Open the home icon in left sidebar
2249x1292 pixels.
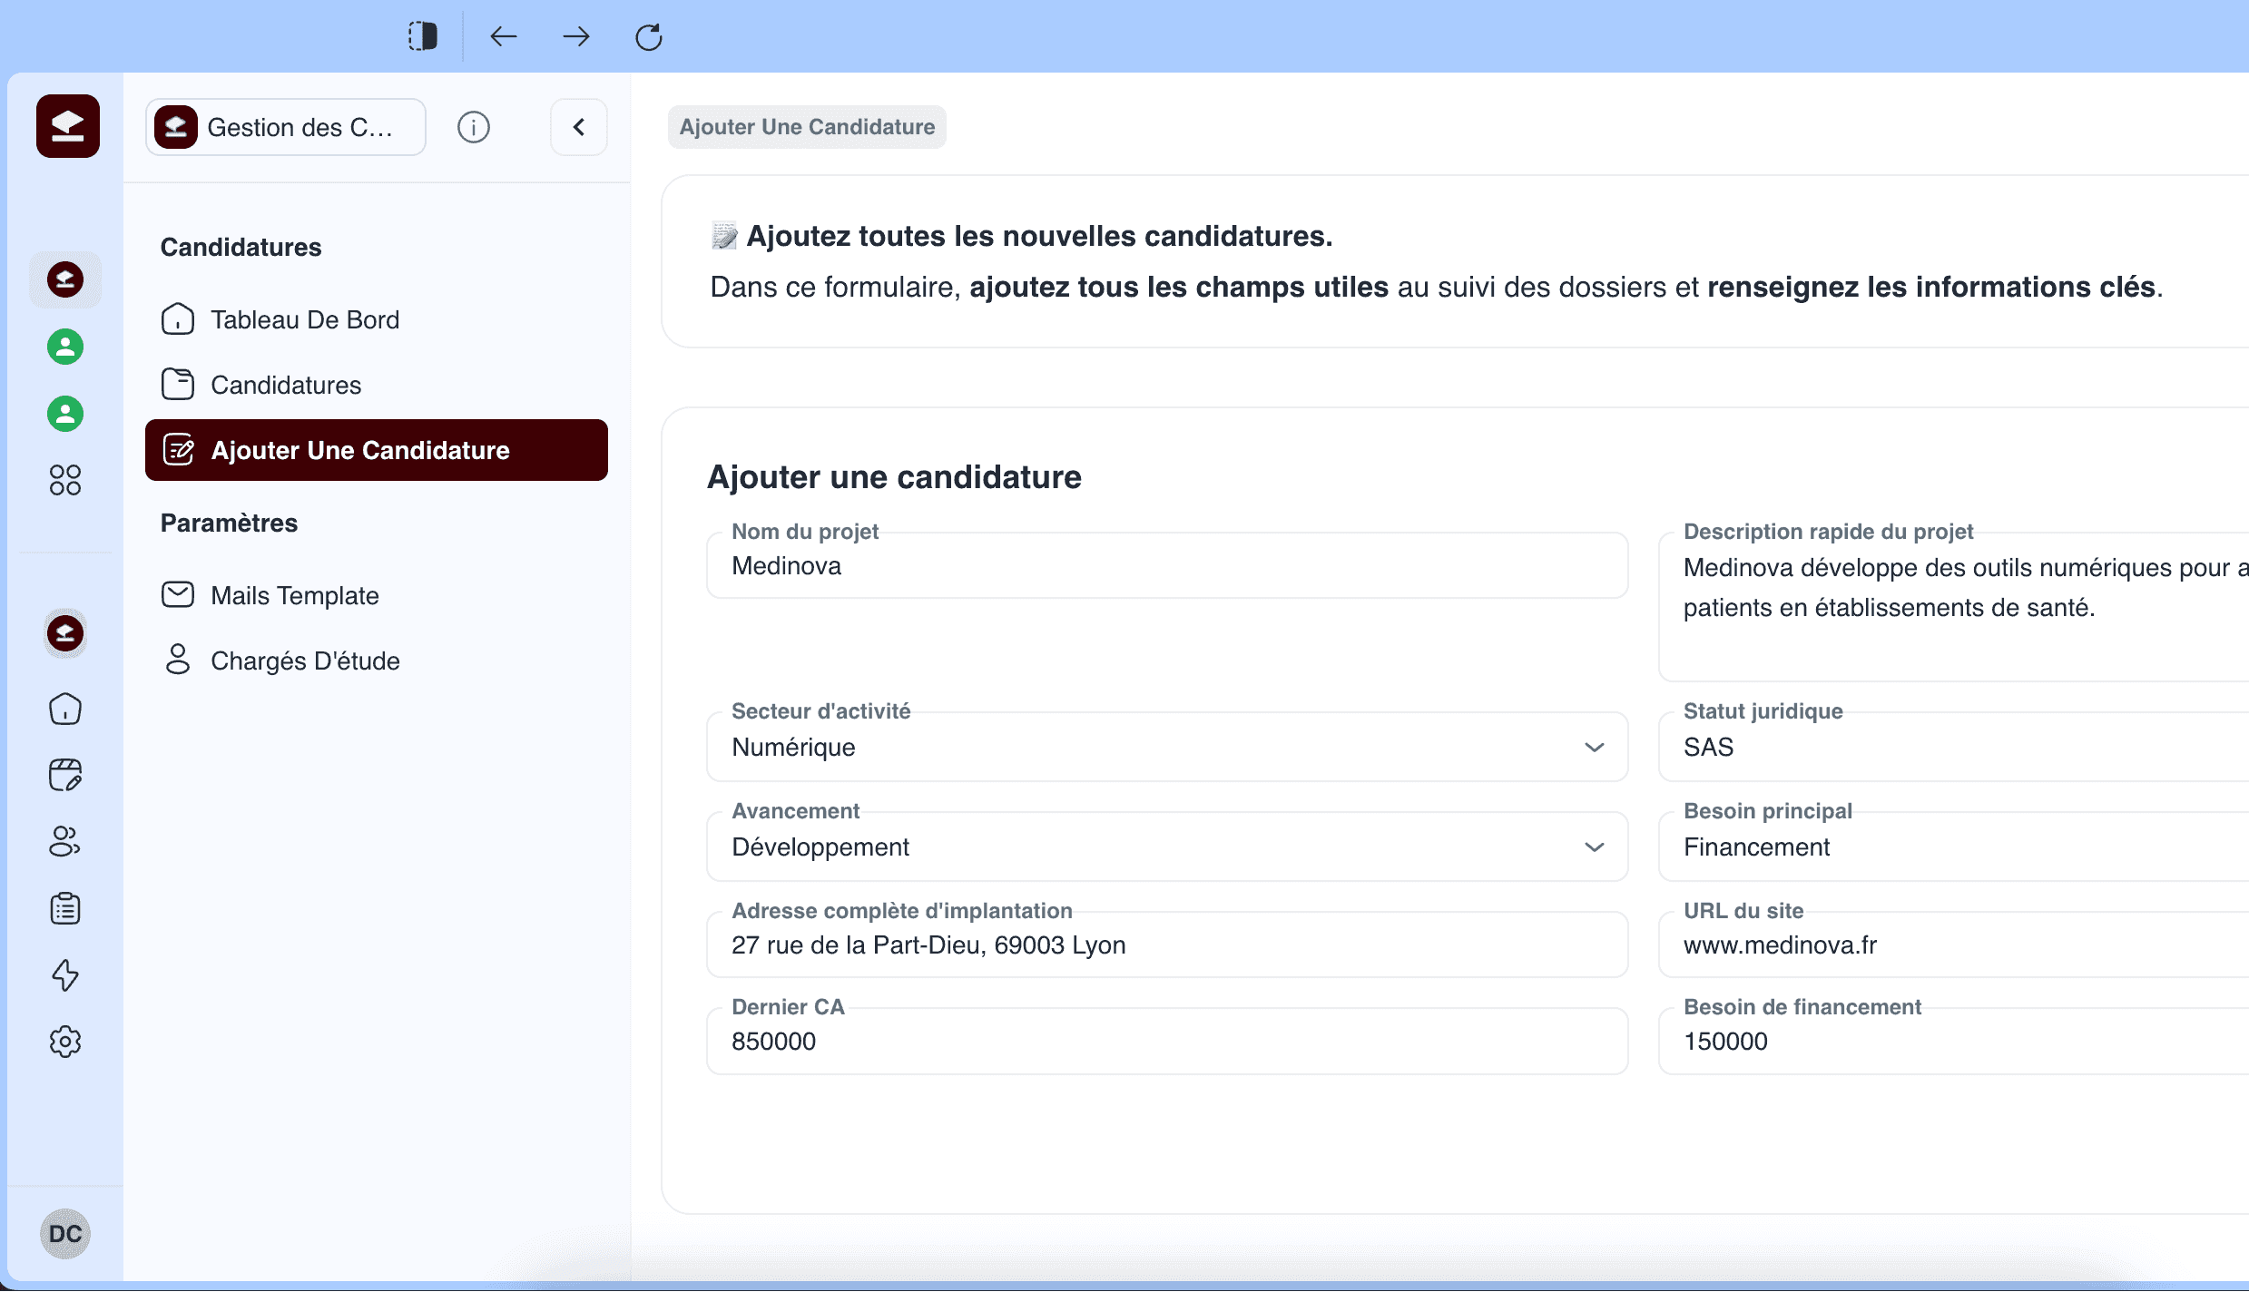pos(64,709)
